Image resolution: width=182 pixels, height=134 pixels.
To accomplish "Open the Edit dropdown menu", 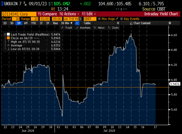I will 89,14.
